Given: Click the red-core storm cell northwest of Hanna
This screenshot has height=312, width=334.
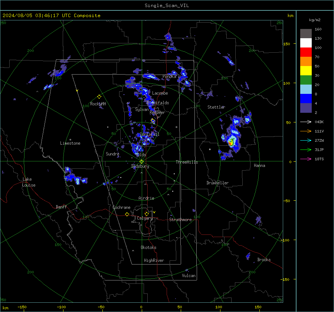Looking at the screenshot, I should coord(231,142).
